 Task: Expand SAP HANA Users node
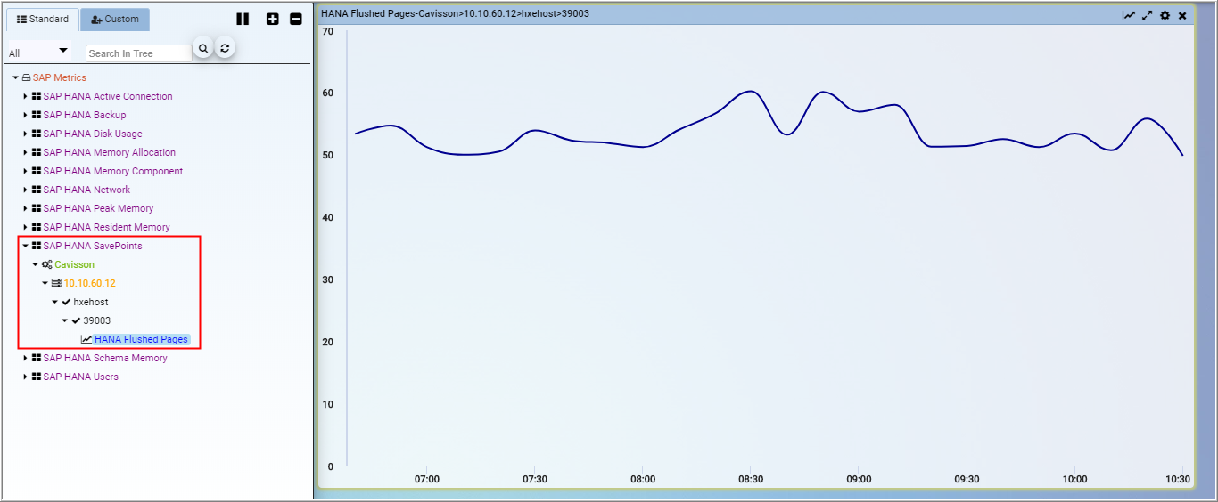[26, 376]
